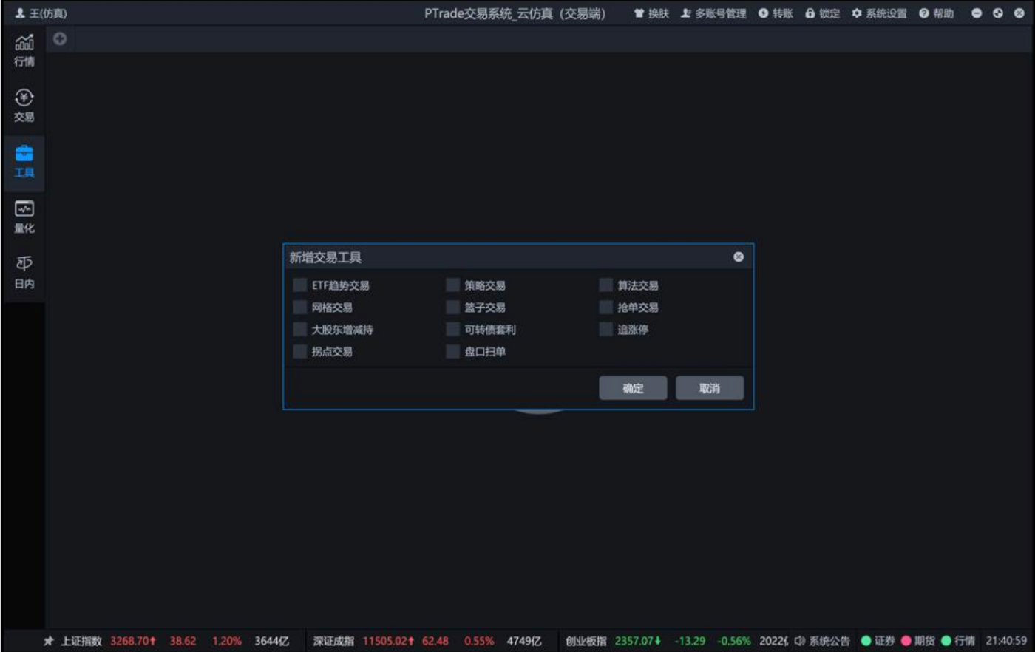The image size is (1035, 652).
Task: Click the plus icon to add a tab
Action: point(60,38)
